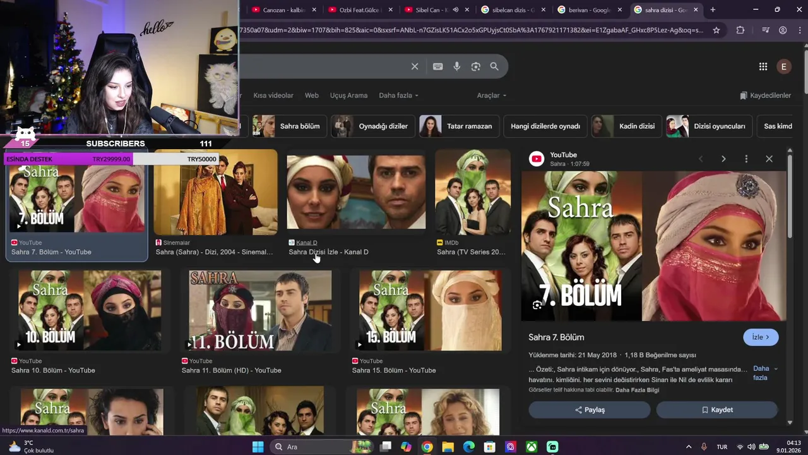Select the Kadin dizisi suggestion chip
This screenshot has height=455, width=808.
pos(626,126)
